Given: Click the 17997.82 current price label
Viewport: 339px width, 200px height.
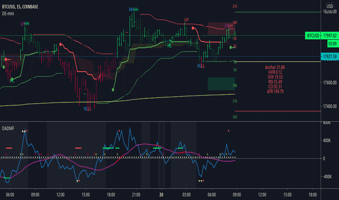Looking at the screenshot, I should coord(330,36).
